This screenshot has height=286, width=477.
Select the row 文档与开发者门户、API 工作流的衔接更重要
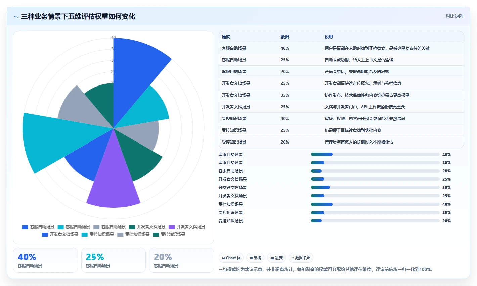tap(341, 107)
